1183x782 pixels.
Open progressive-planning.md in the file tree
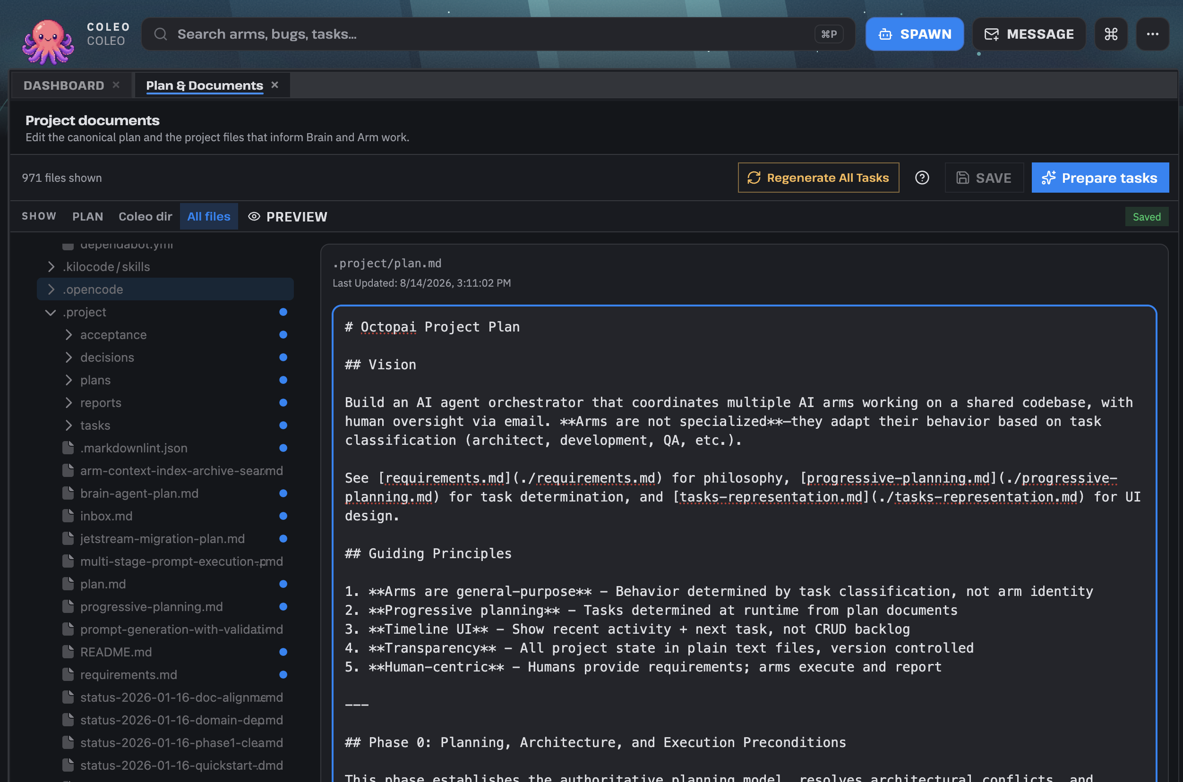coord(152,606)
